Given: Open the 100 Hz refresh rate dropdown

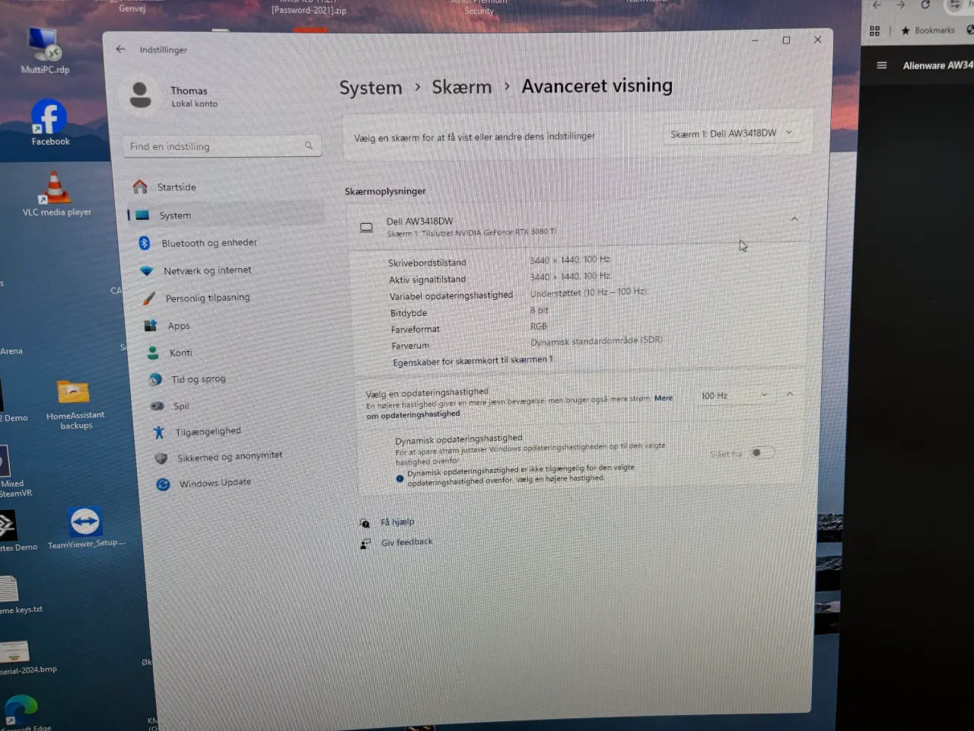Looking at the screenshot, I should coord(734,395).
